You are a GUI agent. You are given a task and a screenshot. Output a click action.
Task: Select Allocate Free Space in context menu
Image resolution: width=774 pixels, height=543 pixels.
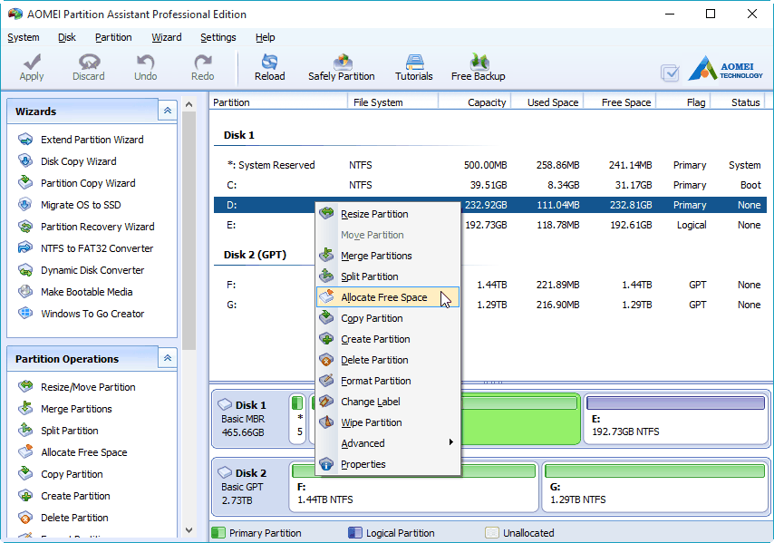click(x=383, y=297)
